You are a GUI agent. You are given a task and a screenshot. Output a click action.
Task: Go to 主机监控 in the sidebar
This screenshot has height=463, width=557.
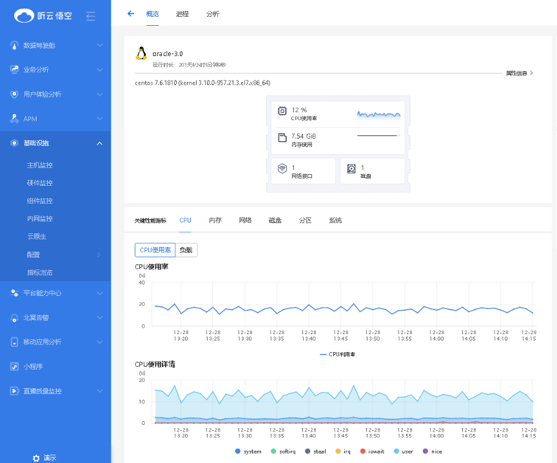[x=40, y=165]
